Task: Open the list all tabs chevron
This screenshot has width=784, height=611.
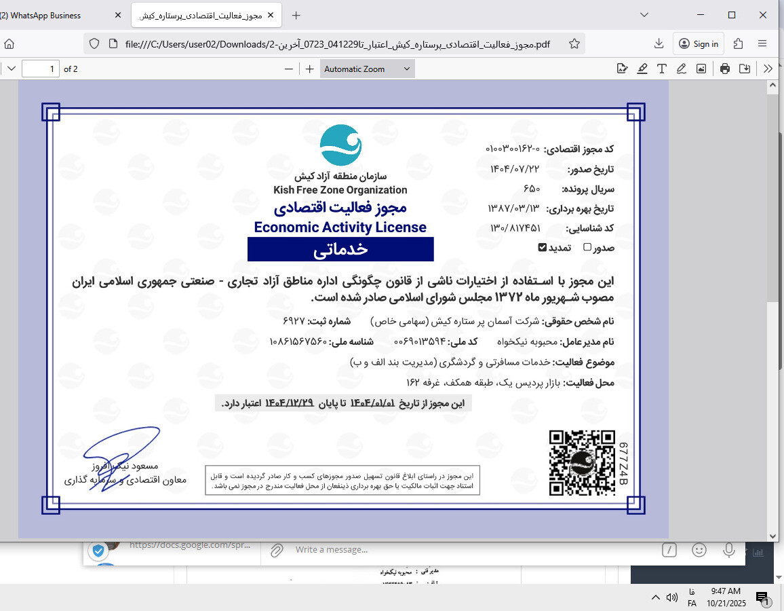Action: click(x=644, y=15)
